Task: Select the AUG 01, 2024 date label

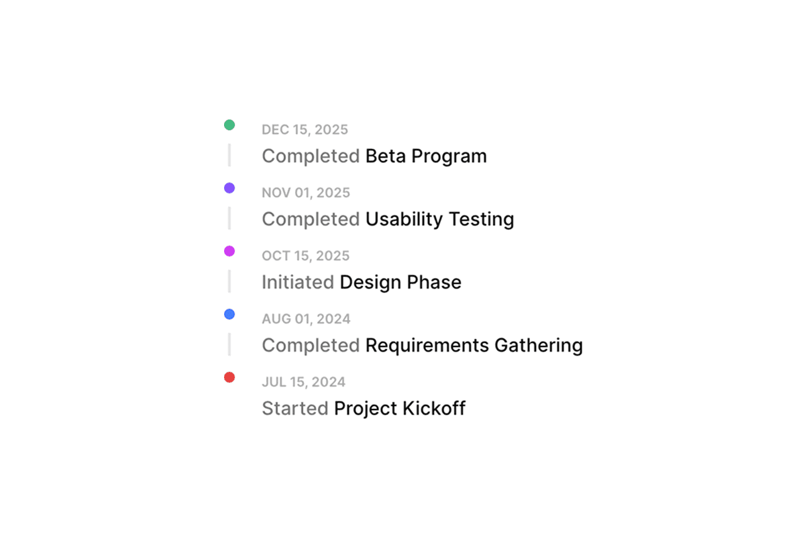Action: [306, 319]
